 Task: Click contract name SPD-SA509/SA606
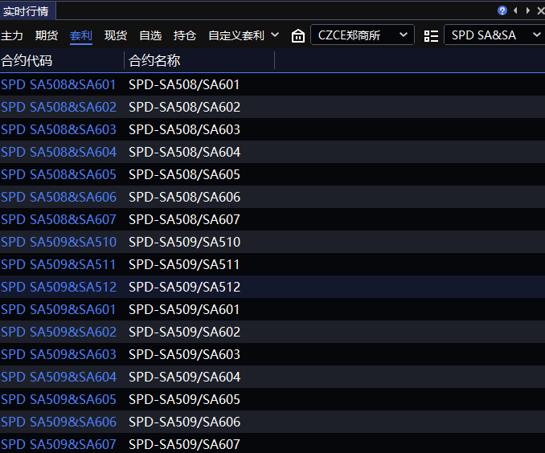184,422
